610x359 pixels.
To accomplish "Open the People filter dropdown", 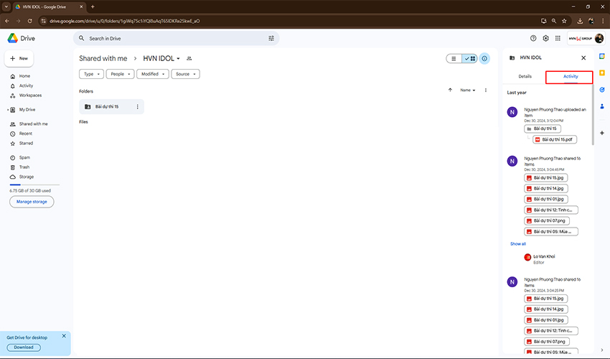I will (x=120, y=74).
